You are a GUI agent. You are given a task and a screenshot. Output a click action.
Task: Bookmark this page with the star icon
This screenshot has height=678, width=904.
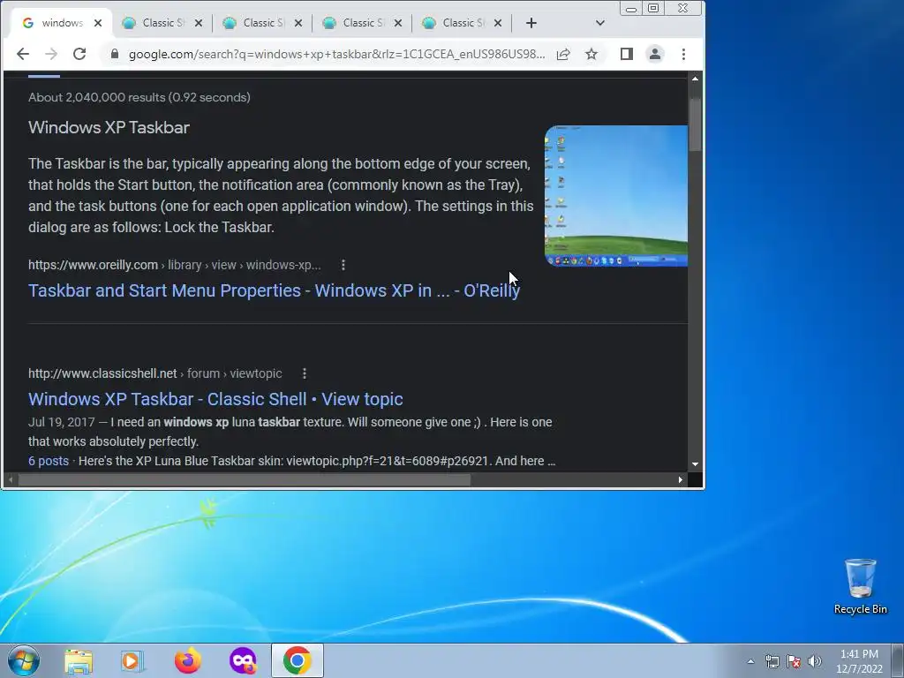pos(591,54)
